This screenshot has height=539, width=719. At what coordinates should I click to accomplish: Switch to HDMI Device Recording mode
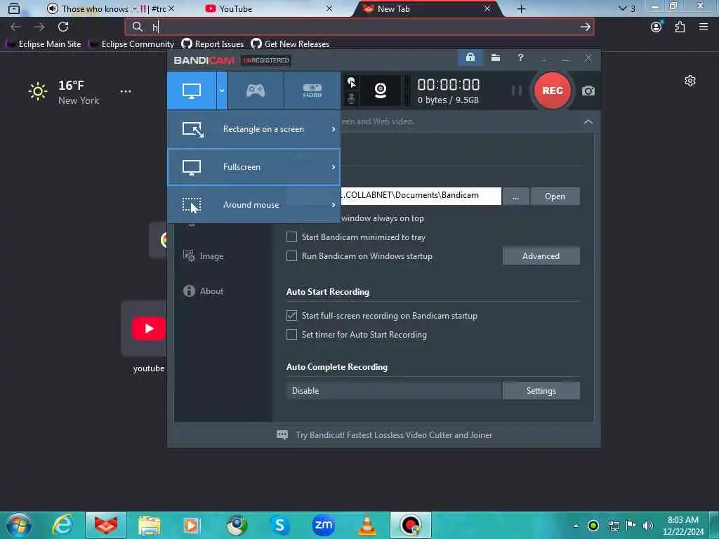pos(312,91)
